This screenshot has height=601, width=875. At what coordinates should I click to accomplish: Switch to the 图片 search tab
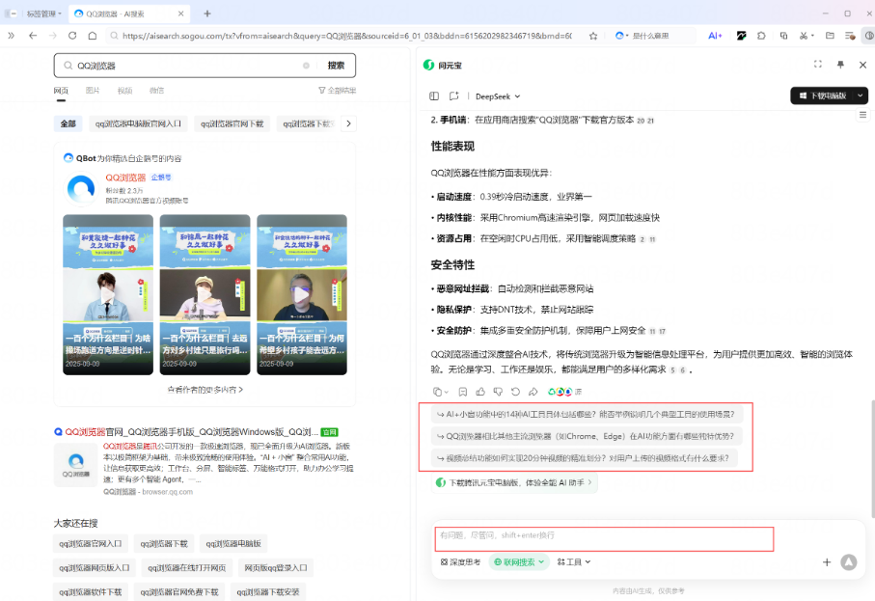coord(93,91)
